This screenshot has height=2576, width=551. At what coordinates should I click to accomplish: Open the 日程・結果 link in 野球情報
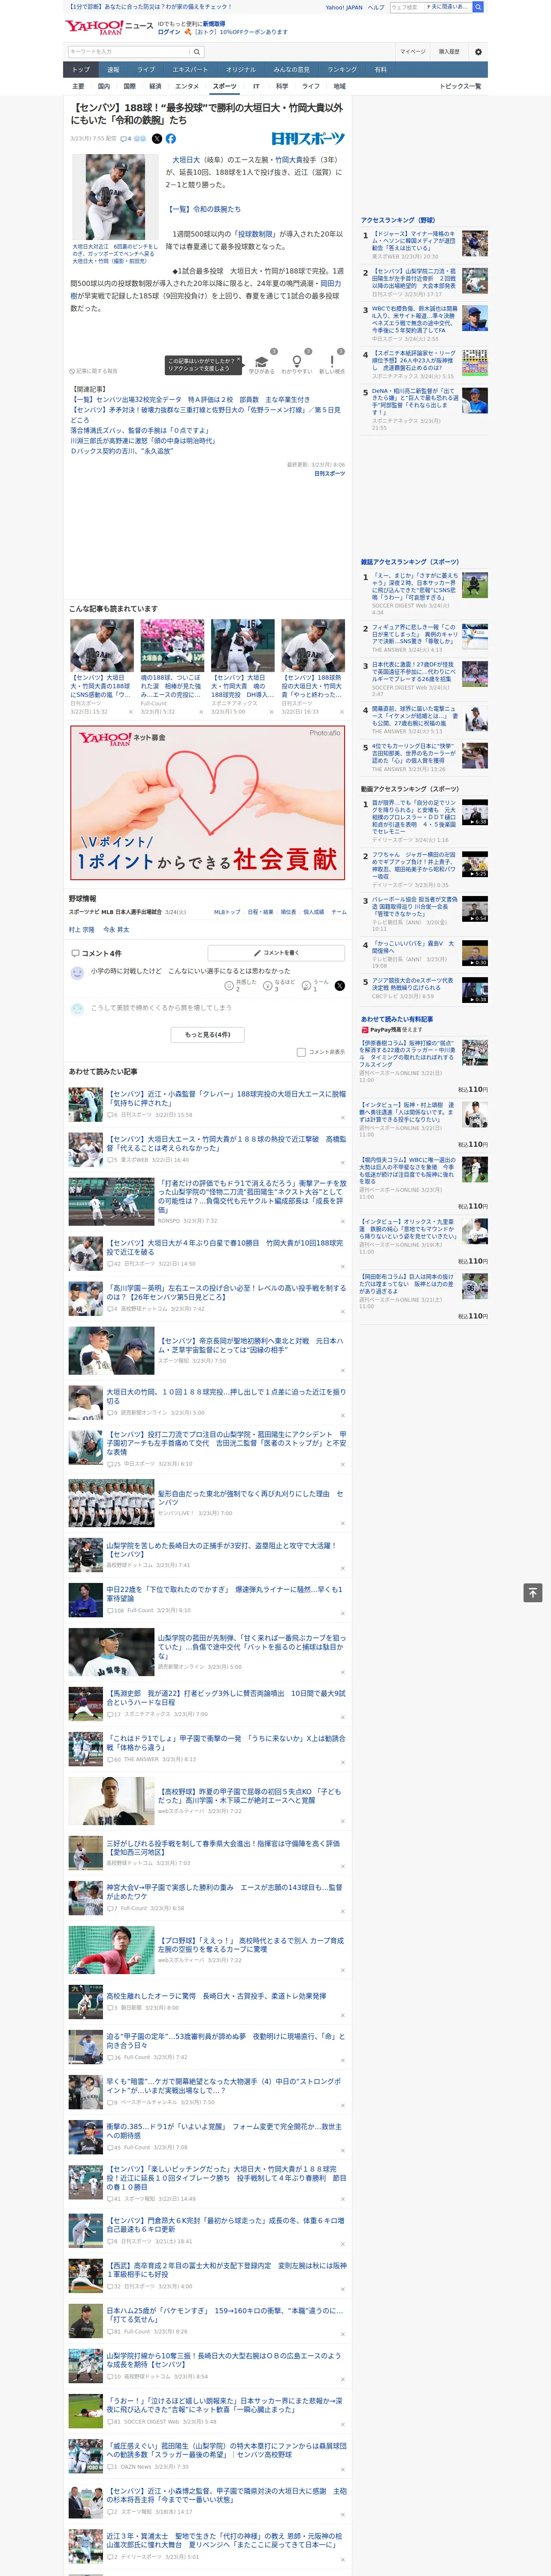[260, 912]
